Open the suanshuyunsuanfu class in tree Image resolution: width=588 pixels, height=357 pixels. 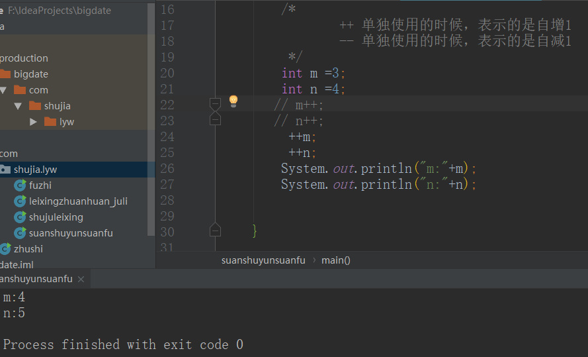71,233
